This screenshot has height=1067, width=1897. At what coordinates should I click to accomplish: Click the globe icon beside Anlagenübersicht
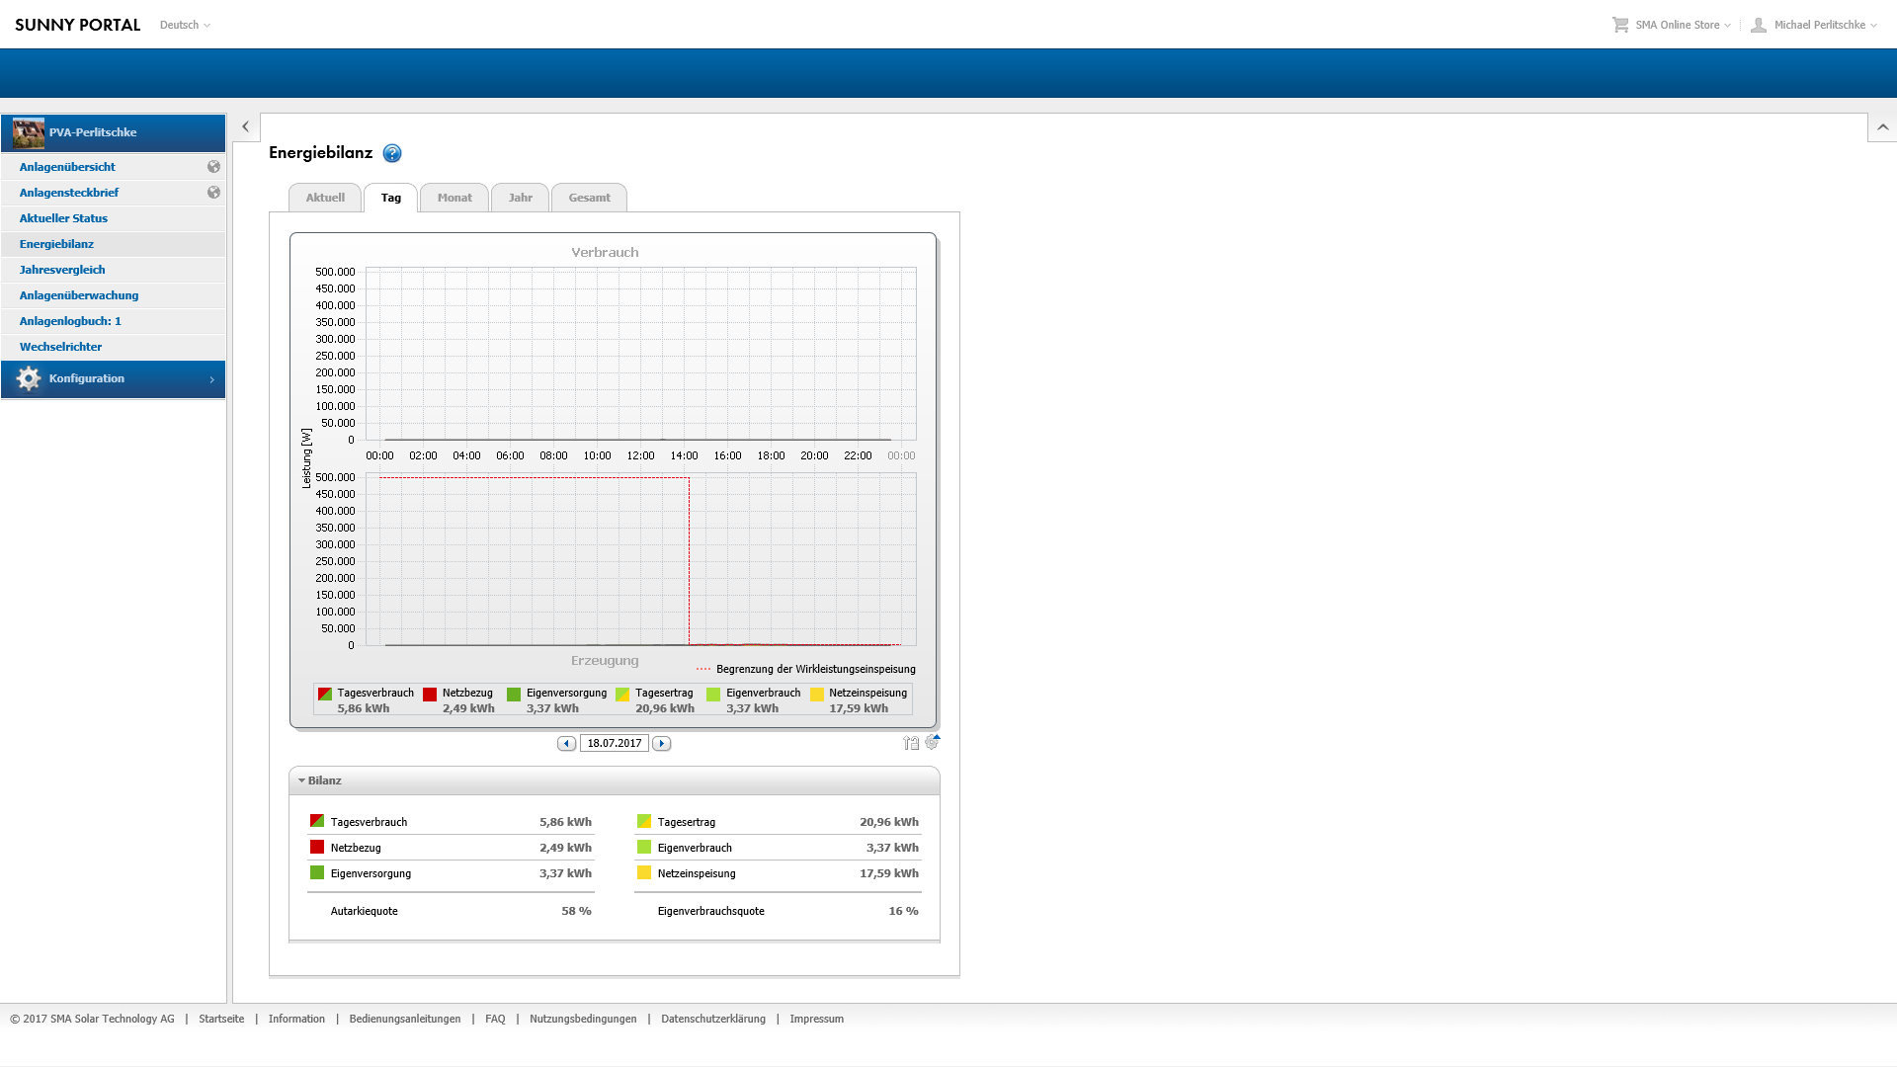[x=213, y=167]
